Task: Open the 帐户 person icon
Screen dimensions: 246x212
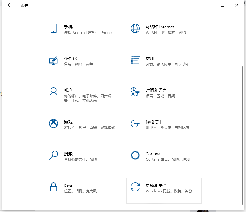Action: 54,92
